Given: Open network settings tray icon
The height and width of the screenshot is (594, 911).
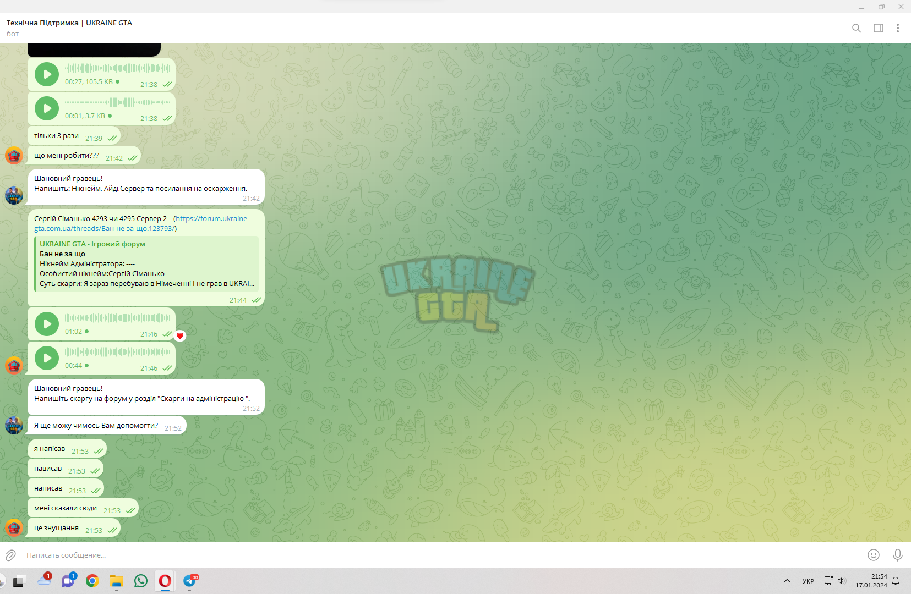Looking at the screenshot, I should [x=828, y=581].
